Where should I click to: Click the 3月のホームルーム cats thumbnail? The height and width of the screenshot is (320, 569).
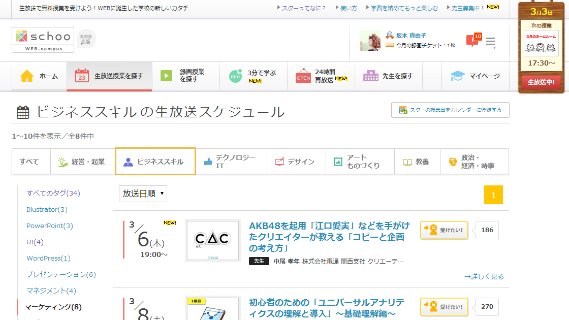pos(541,43)
